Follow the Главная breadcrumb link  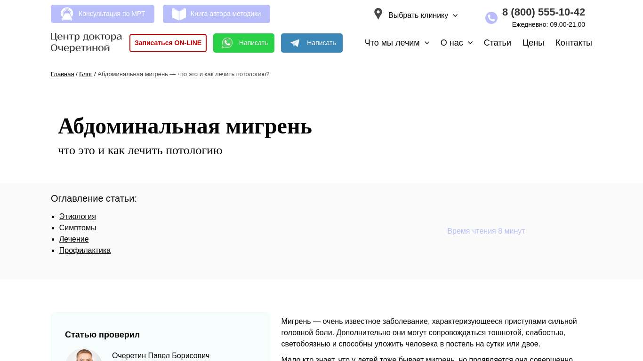[x=62, y=74]
